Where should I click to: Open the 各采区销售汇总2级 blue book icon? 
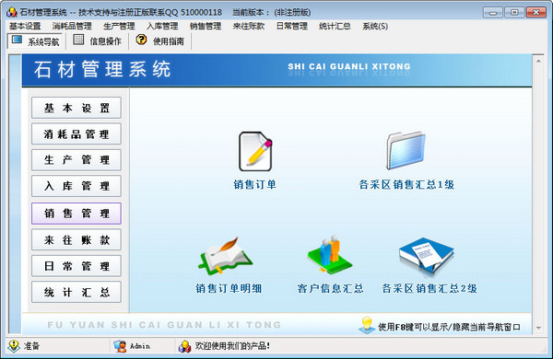point(427,256)
